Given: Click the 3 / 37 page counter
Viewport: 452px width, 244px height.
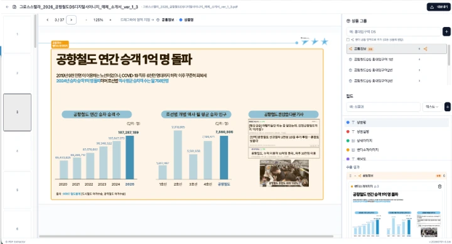Looking at the screenshot, I should pos(59,20).
